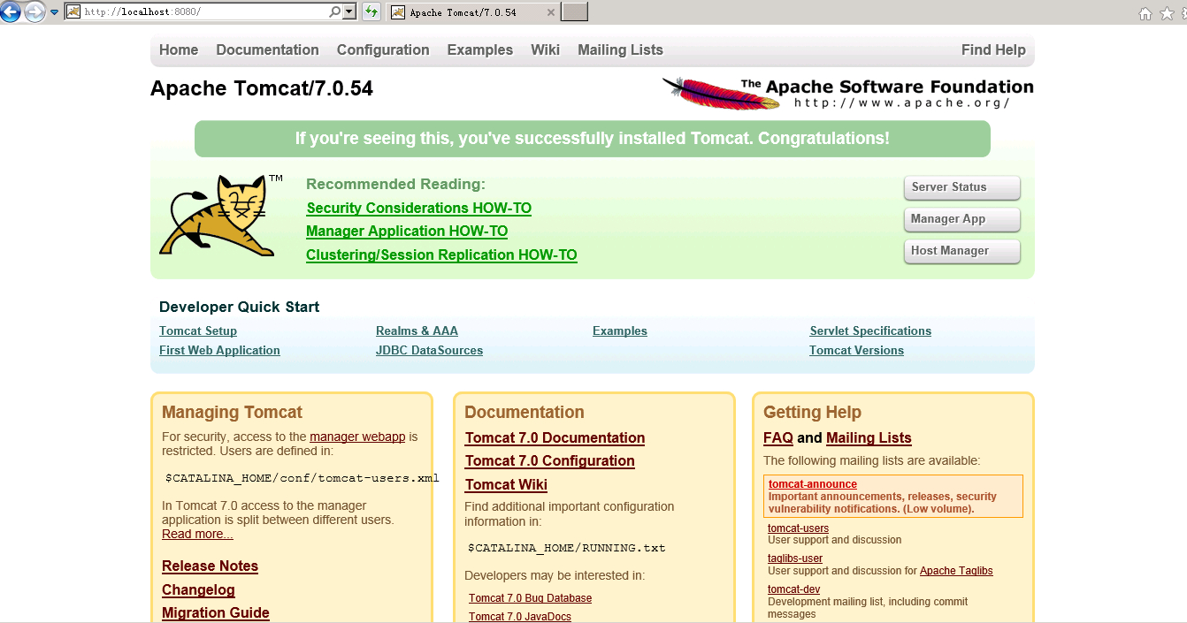This screenshot has width=1187, height=623.
Task: Open the Documentation nav item
Action: click(267, 50)
